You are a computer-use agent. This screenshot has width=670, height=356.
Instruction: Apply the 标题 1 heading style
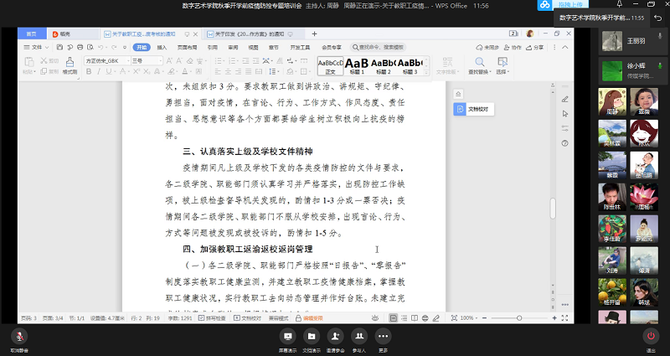click(357, 66)
